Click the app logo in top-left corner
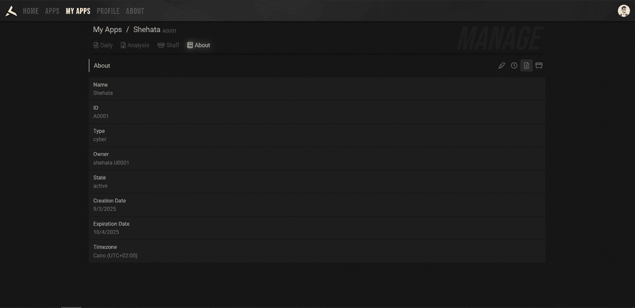This screenshot has height=308, width=635. [x=11, y=11]
